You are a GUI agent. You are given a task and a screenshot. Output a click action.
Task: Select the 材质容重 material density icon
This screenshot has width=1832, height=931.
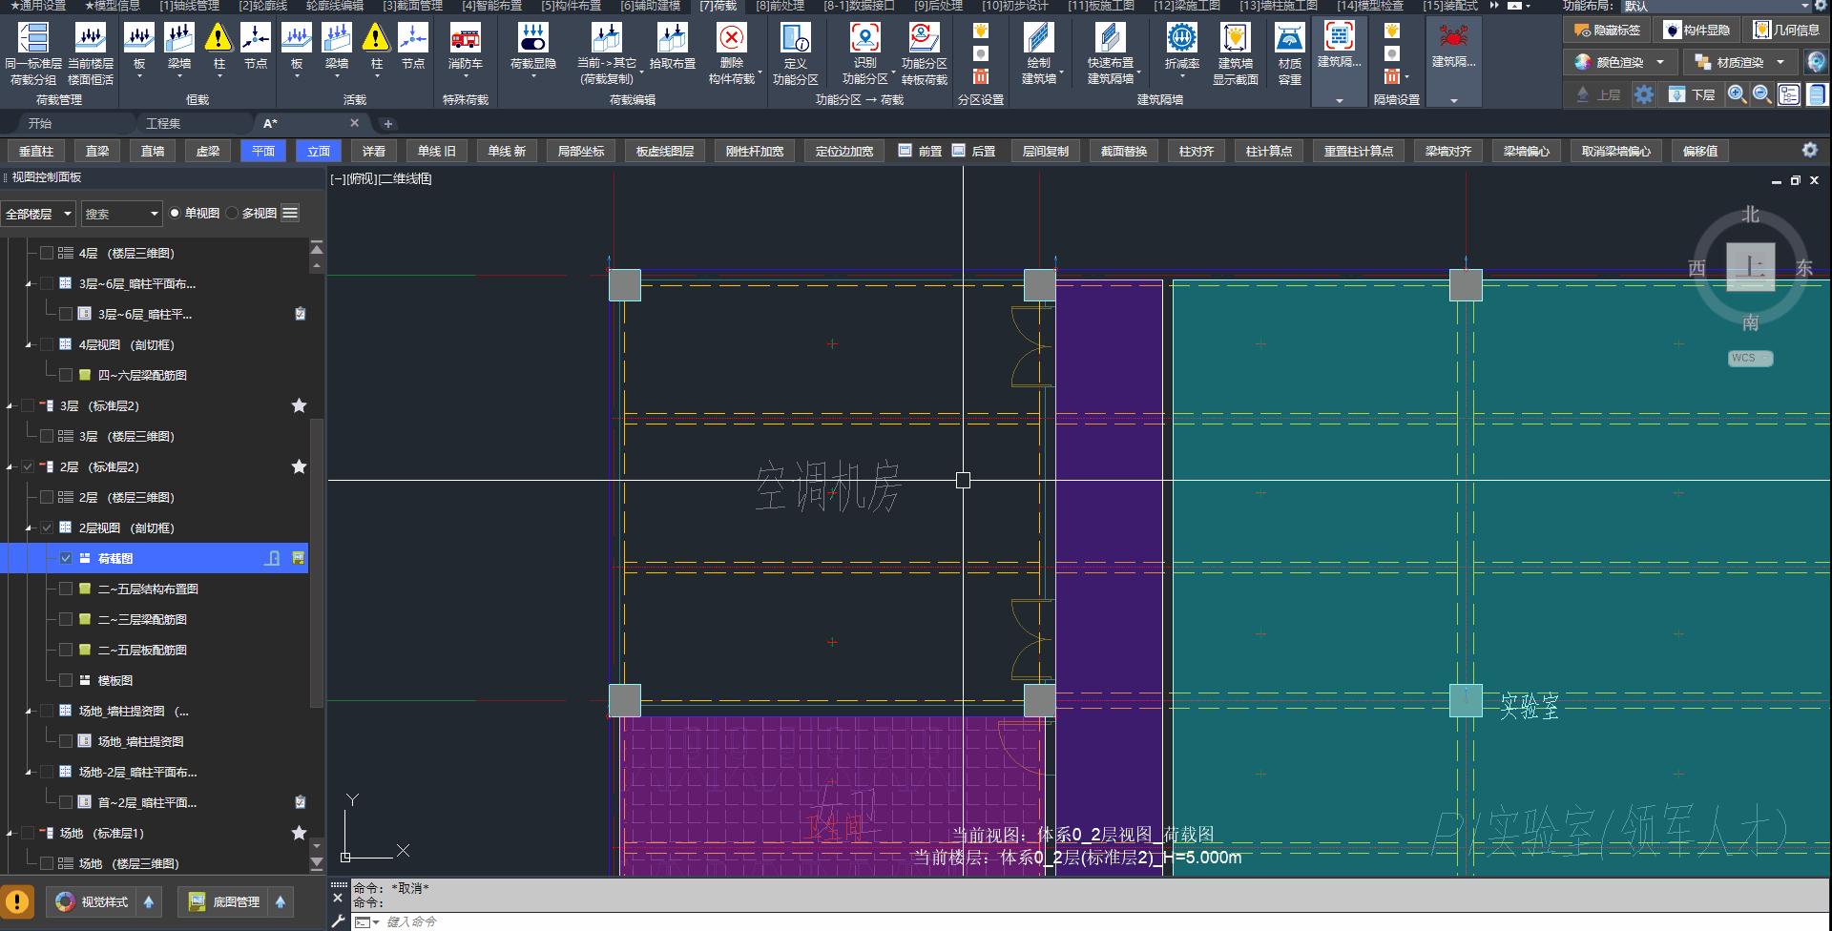pos(1289,39)
